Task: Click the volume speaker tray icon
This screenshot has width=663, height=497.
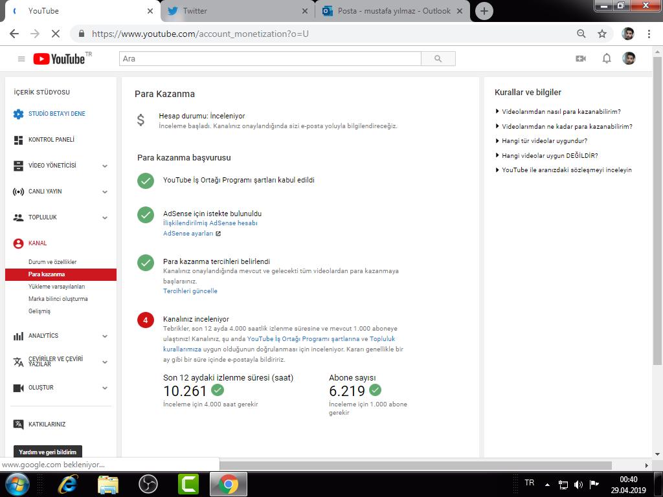Action: point(578,484)
